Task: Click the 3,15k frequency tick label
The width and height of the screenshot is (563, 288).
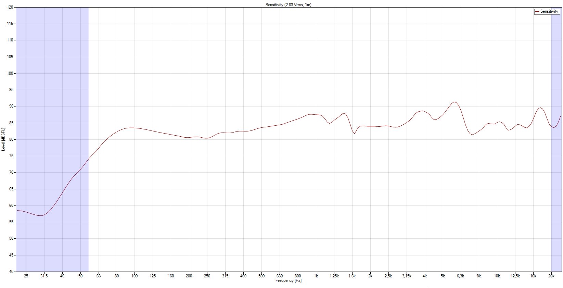Action: point(406,276)
